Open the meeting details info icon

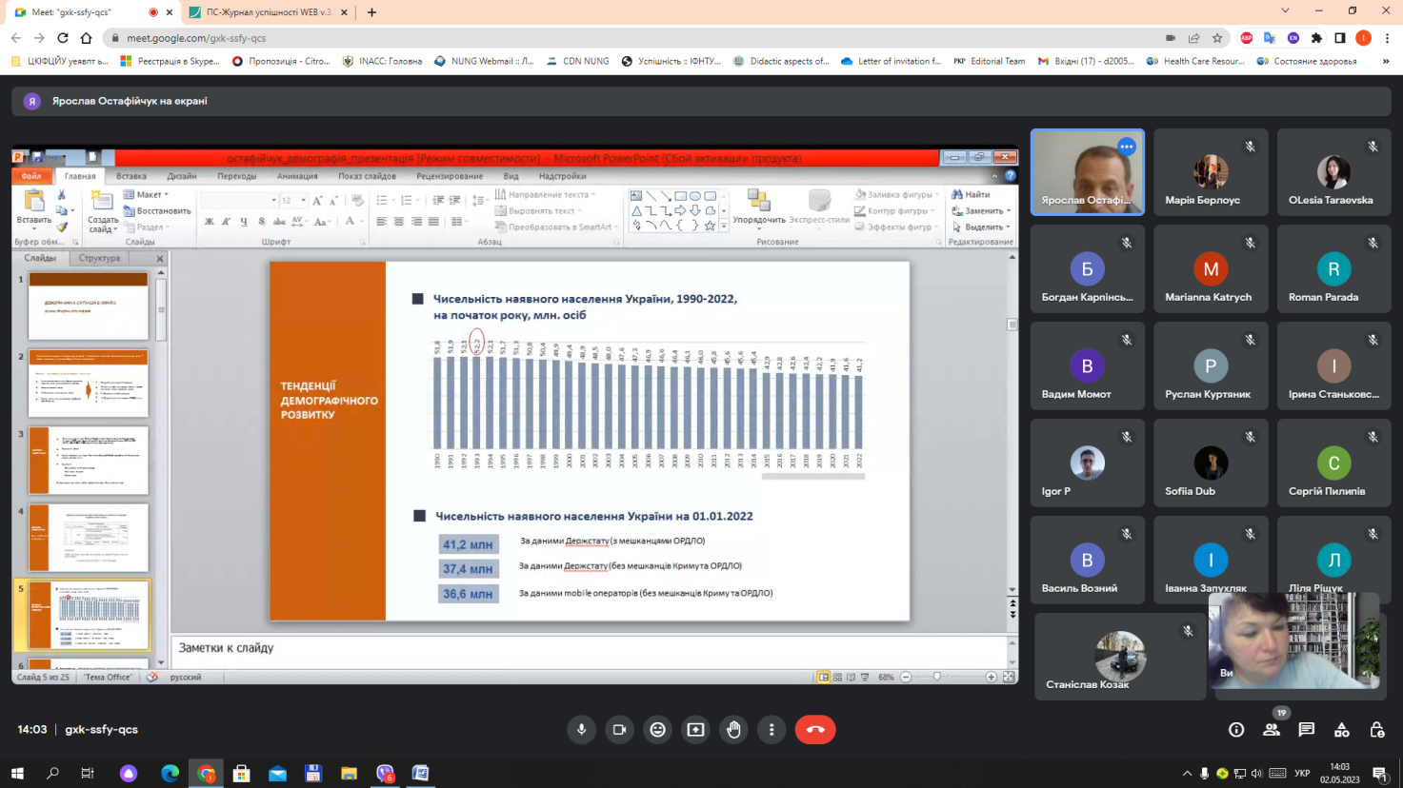click(1236, 730)
